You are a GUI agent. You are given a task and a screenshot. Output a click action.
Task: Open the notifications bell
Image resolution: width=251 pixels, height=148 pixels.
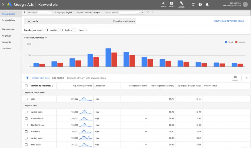tap(207, 5)
